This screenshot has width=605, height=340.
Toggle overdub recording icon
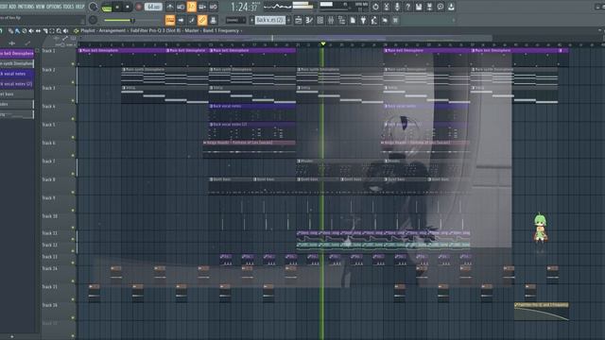pyautogui.click(x=202, y=7)
